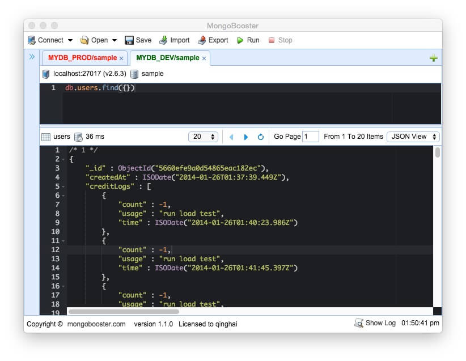
Task: Click the vertical scrollbar thumb in results
Action: pyautogui.click(x=438, y=152)
